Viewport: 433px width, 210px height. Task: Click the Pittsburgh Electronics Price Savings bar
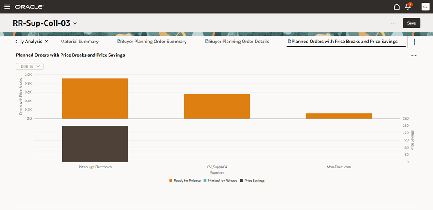click(95, 144)
